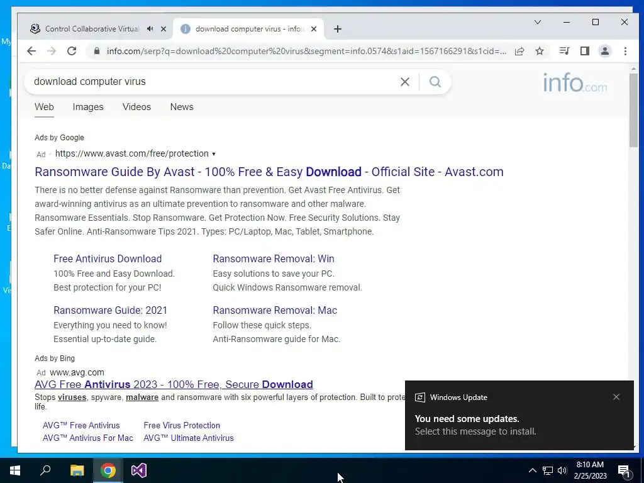
Task: Select the Web results tab
Action: pos(44,107)
